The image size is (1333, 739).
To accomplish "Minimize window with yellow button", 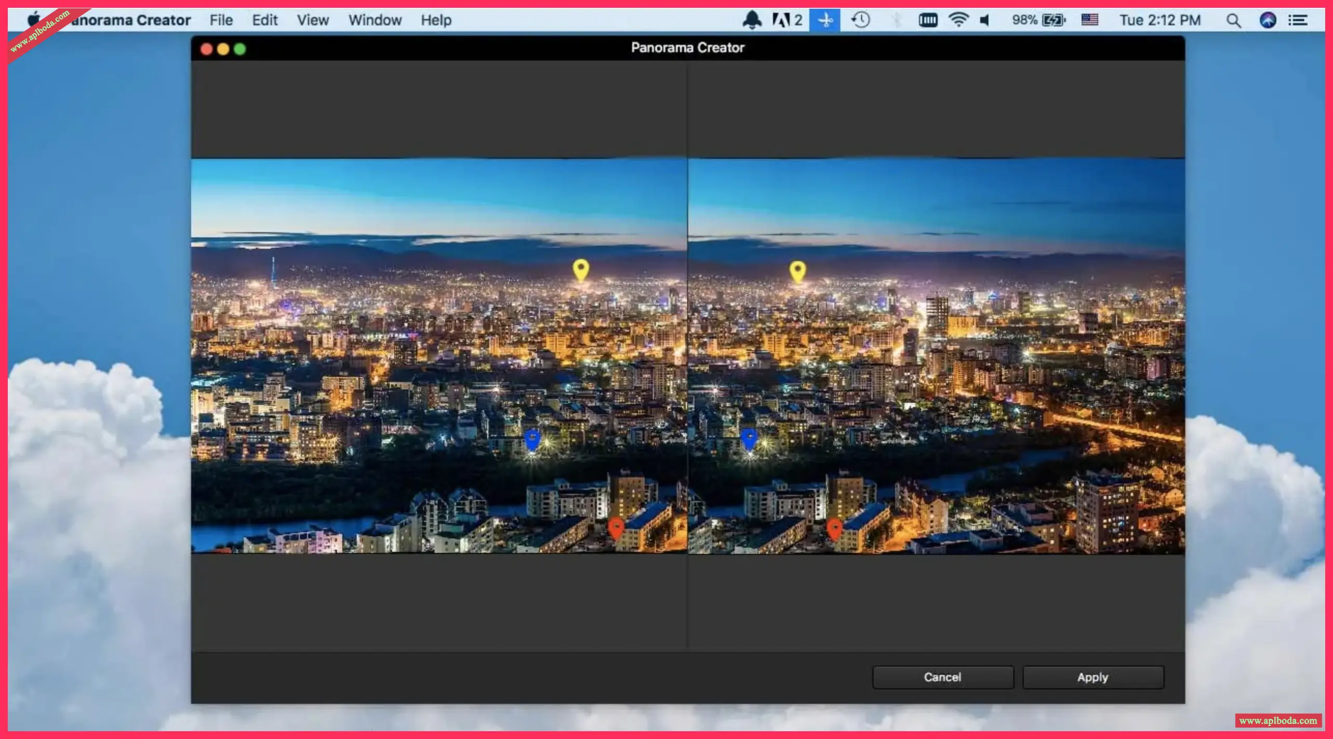I will point(223,49).
